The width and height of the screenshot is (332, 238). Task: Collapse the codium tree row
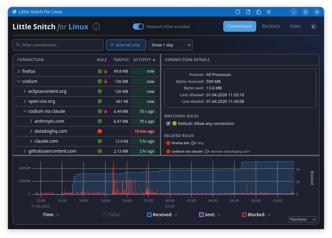point(19,81)
